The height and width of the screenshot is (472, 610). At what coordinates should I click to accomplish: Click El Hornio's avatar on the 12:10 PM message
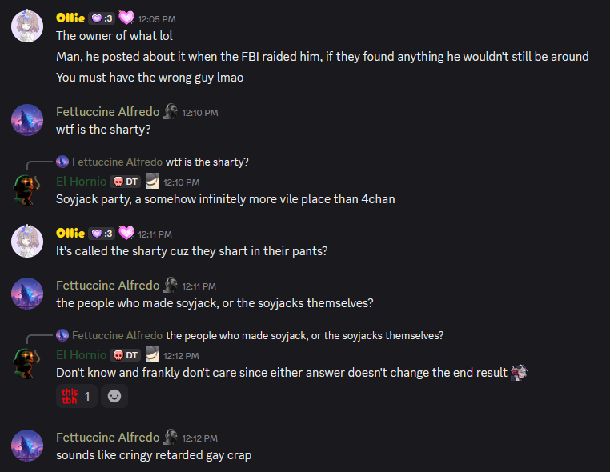click(x=27, y=189)
